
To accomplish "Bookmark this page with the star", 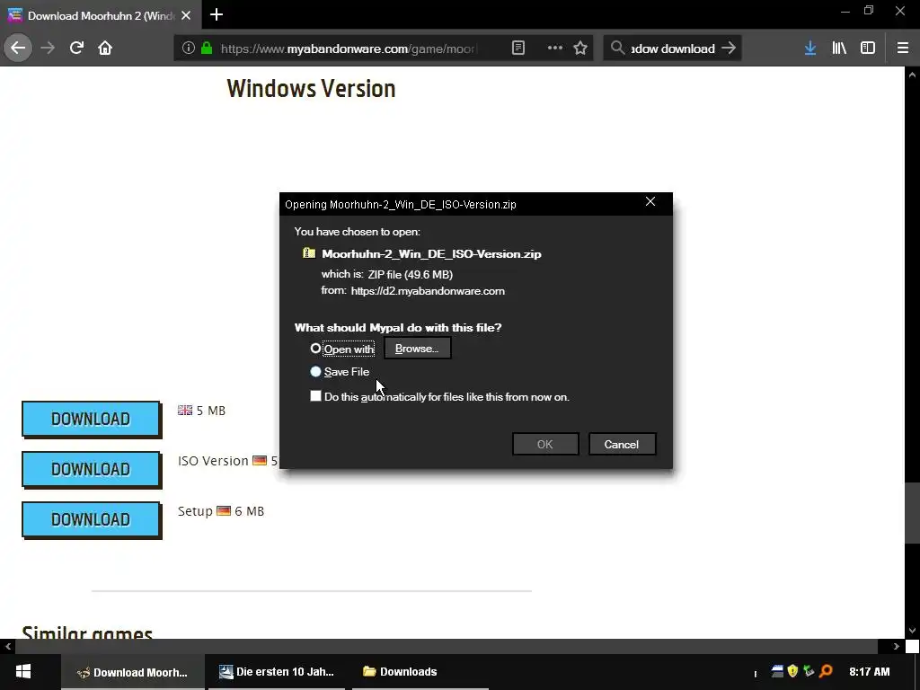I will [580, 49].
